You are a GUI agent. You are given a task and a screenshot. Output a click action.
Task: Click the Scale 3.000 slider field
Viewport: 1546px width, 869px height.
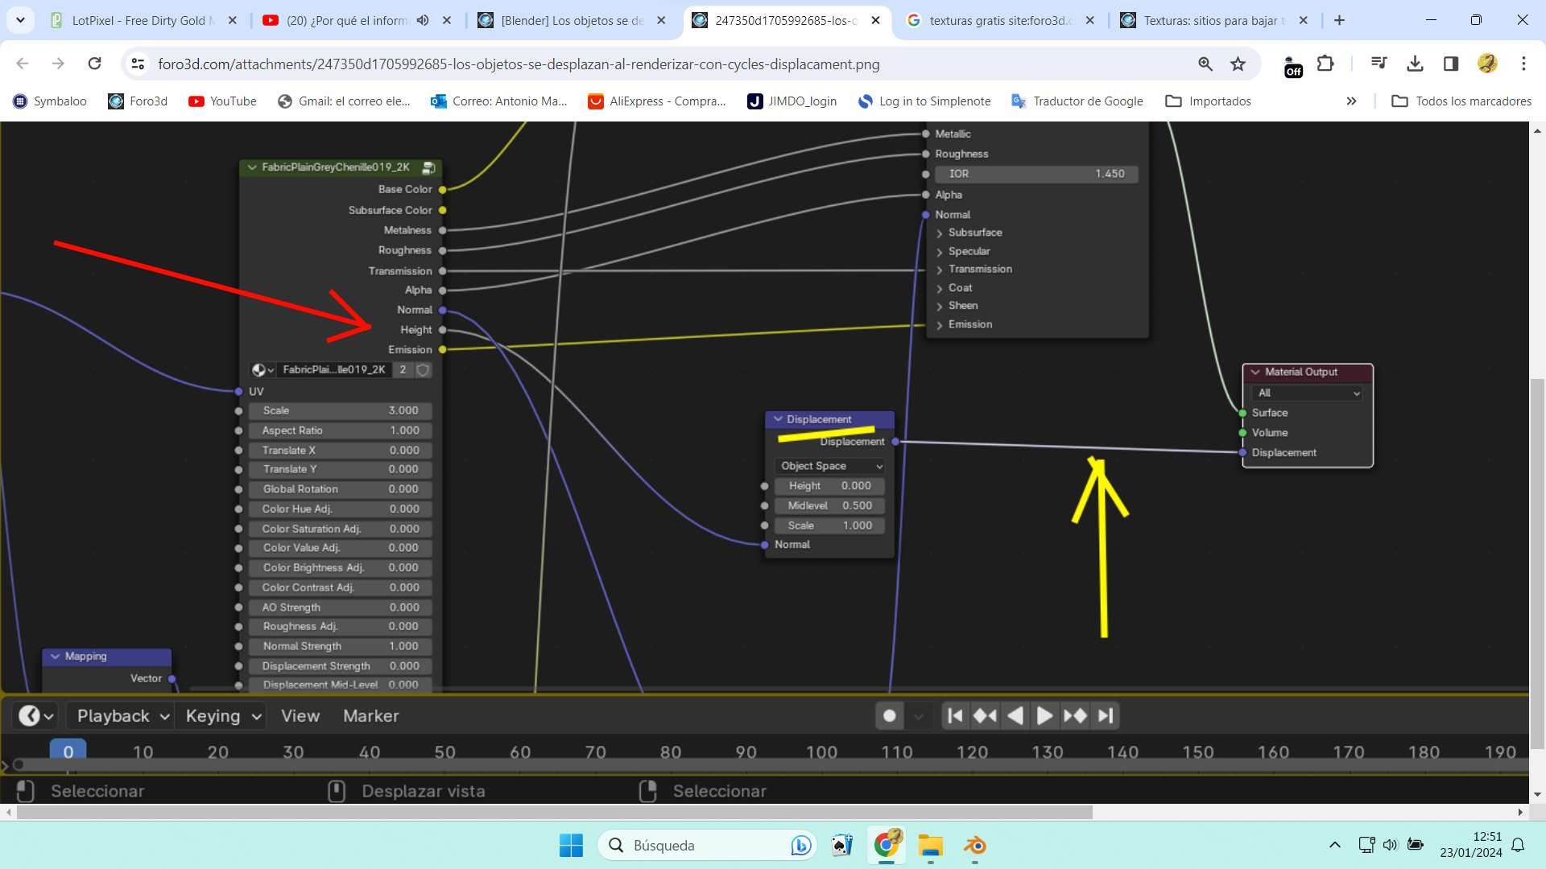point(339,410)
